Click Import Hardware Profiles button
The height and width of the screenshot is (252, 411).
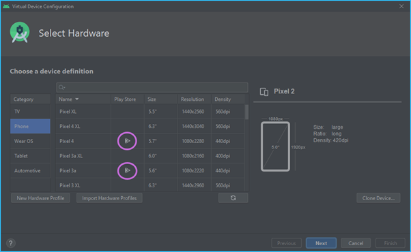pyautogui.click(x=109, y=198)
